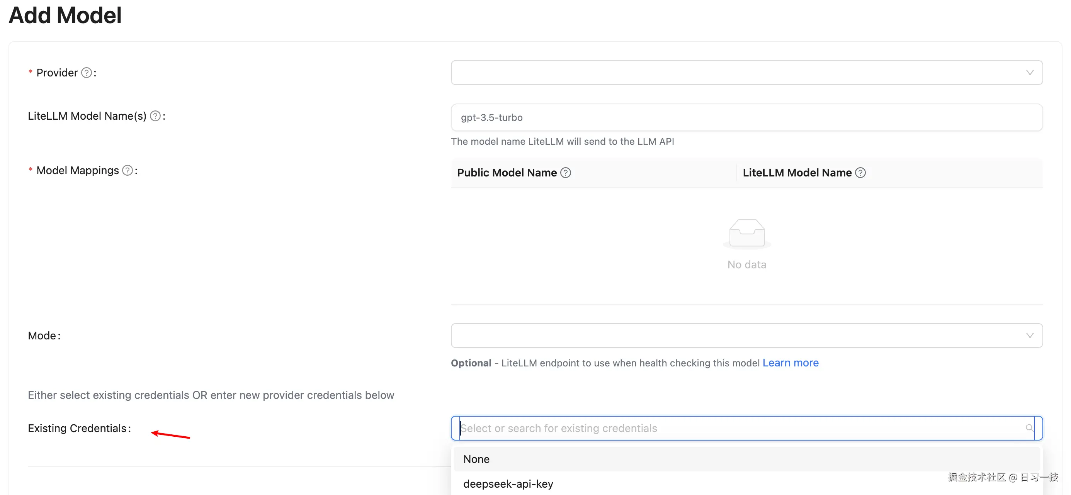Click the Public Model Name column header
The width and height of the screenshot is (1071, 495).
[x=507, y=172]
